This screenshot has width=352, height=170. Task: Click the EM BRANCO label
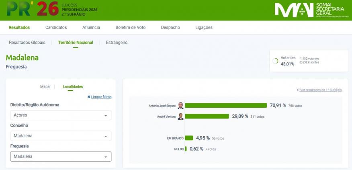pyautogui.click(x=175, y=138)
